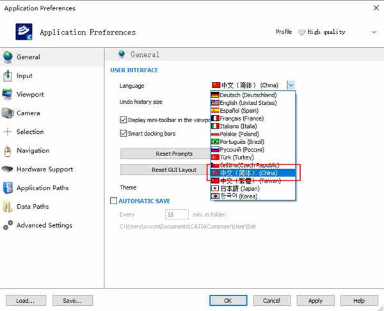Click the diamond icon beside High quality
Screen dimensions: 384x311
point(301,32)
